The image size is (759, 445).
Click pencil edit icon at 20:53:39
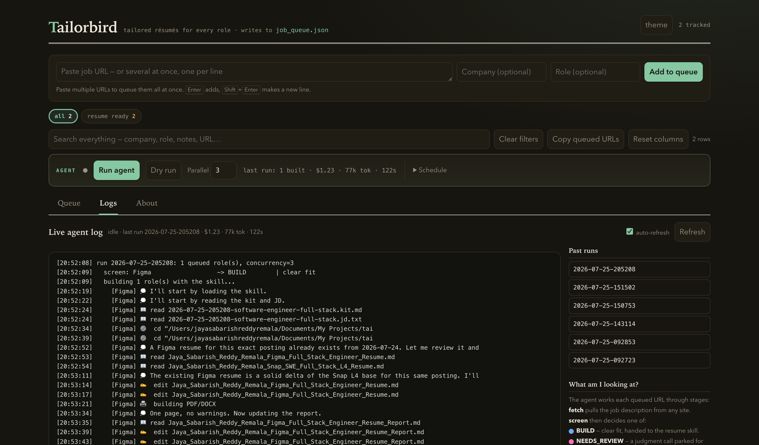(143, 432)
